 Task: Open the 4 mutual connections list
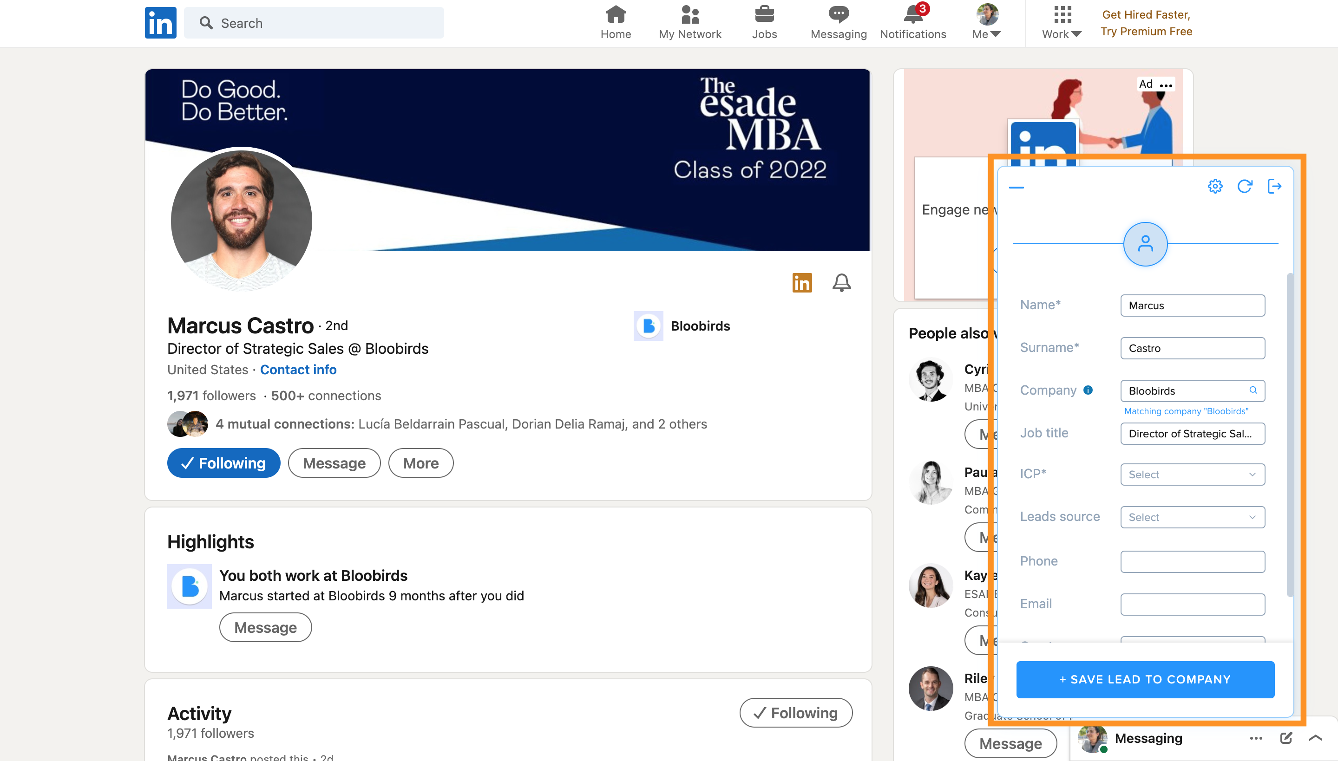point(461,424)
